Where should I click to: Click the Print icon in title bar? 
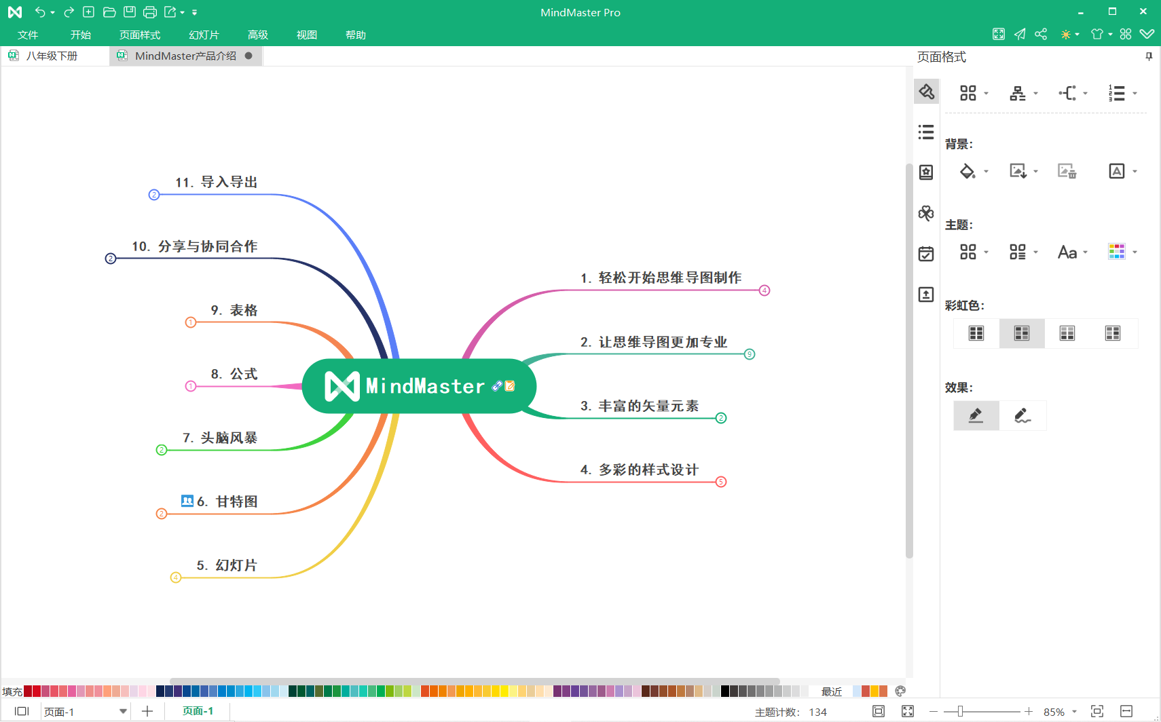pos(150,12)
